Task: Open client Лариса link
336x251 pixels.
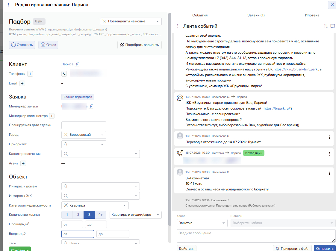Action: (x=67, y=64)
